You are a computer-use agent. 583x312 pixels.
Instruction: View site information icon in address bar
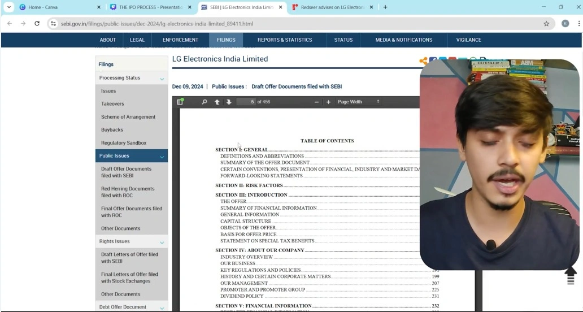coord(54,23)
